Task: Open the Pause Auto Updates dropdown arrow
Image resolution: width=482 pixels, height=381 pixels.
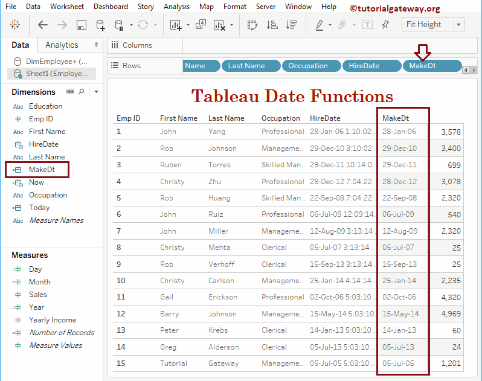Action: coord(131,25)
